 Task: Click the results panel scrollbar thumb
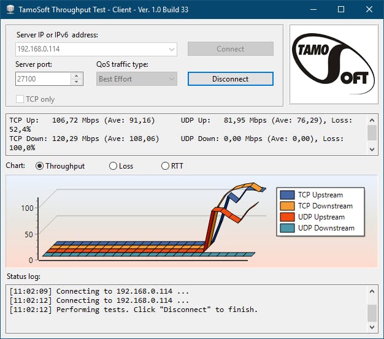click(372, 132)
